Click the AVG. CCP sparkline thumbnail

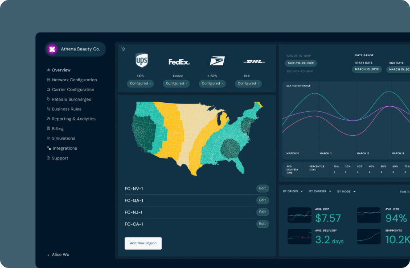[x=299, y=215]
